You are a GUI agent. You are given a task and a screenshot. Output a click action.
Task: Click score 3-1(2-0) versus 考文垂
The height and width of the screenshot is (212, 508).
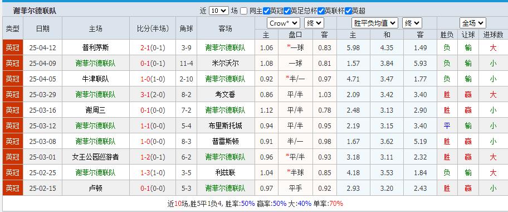tap(153, 94)
